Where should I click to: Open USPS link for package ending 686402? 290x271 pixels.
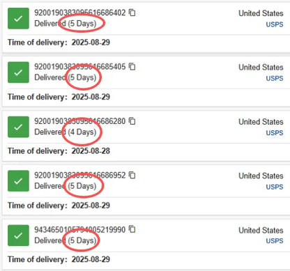pyautogui.click(x=275, y=24)
